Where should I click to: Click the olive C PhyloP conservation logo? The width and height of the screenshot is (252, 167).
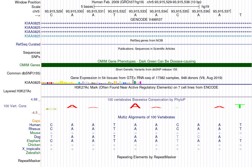51,109
